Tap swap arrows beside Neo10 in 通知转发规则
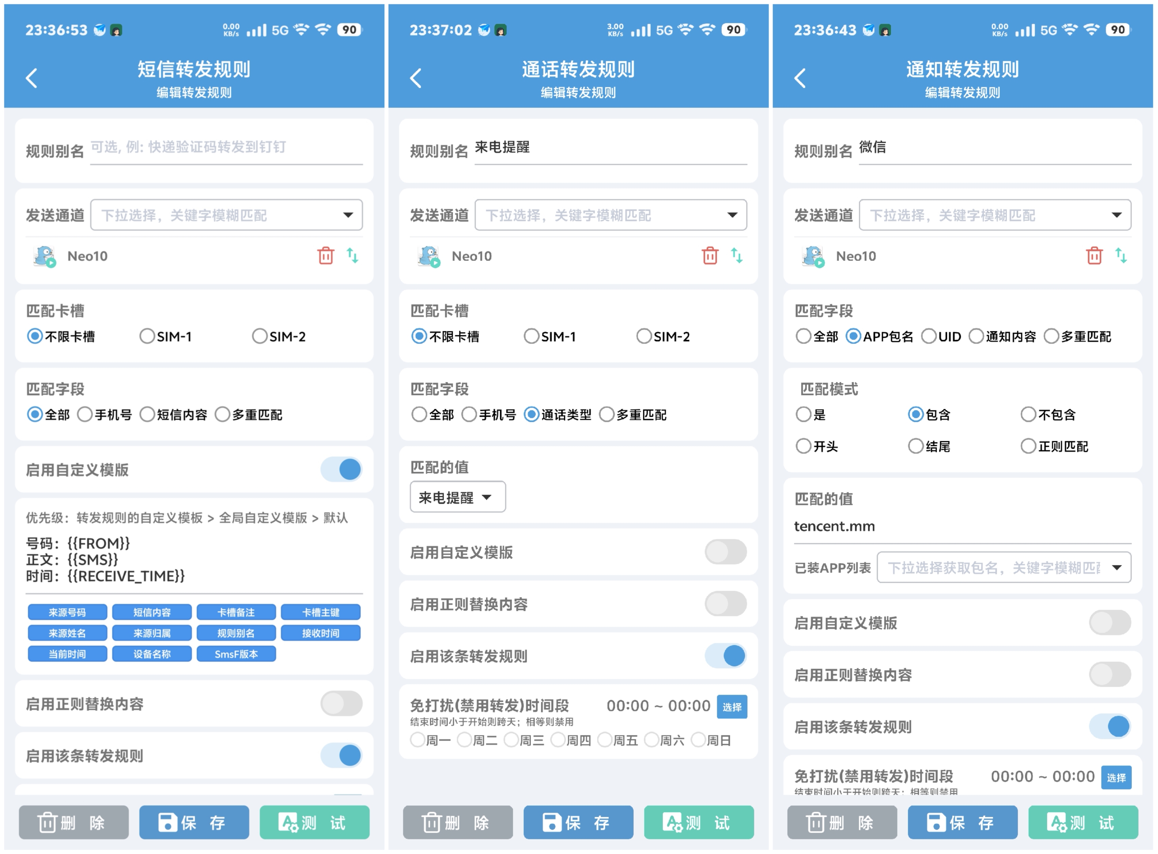1158x854 pixels. (1121, 256)
